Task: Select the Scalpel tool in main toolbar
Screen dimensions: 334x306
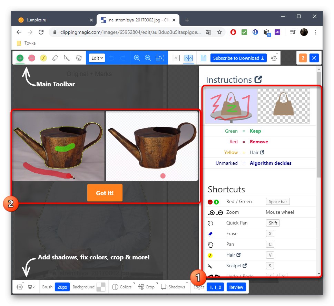Action: coord(67,58)
